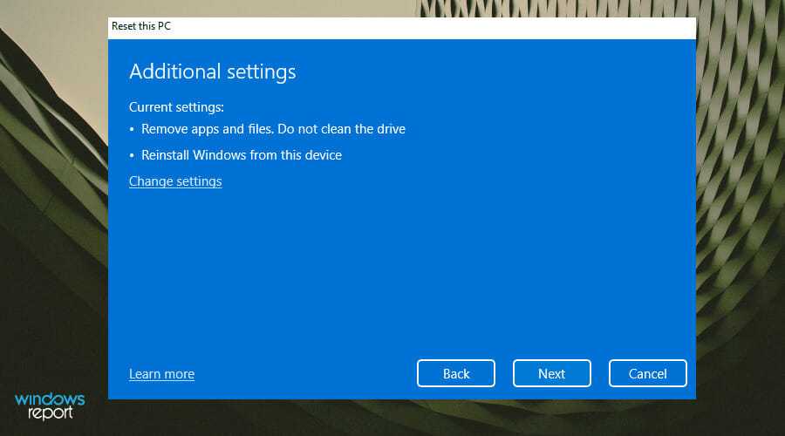Go back with the Back button
The image size is (785, 436).
point(456,373)
